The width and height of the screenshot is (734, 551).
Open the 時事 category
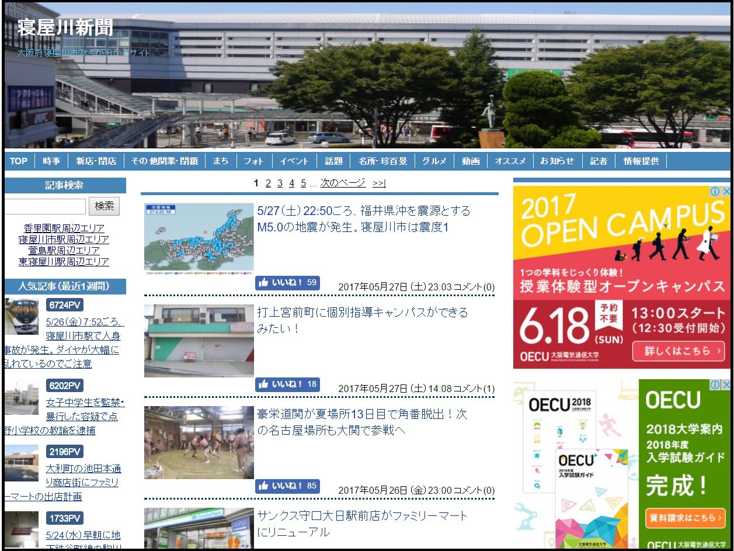(x=51, y=161)
